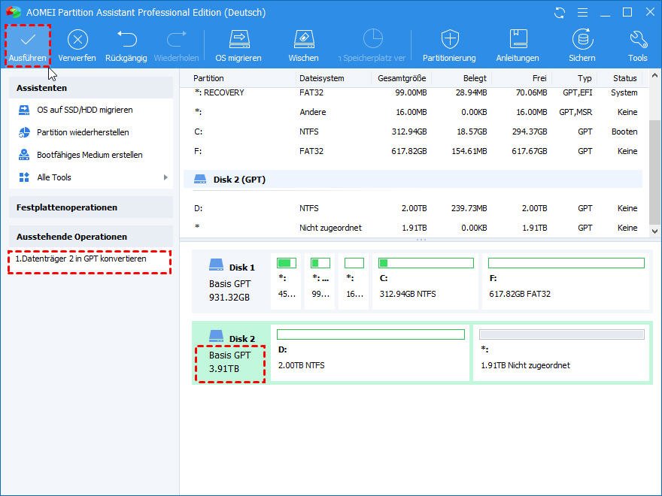Open the OS migrieren tool
662x496 pixels.
pos(239,39)
